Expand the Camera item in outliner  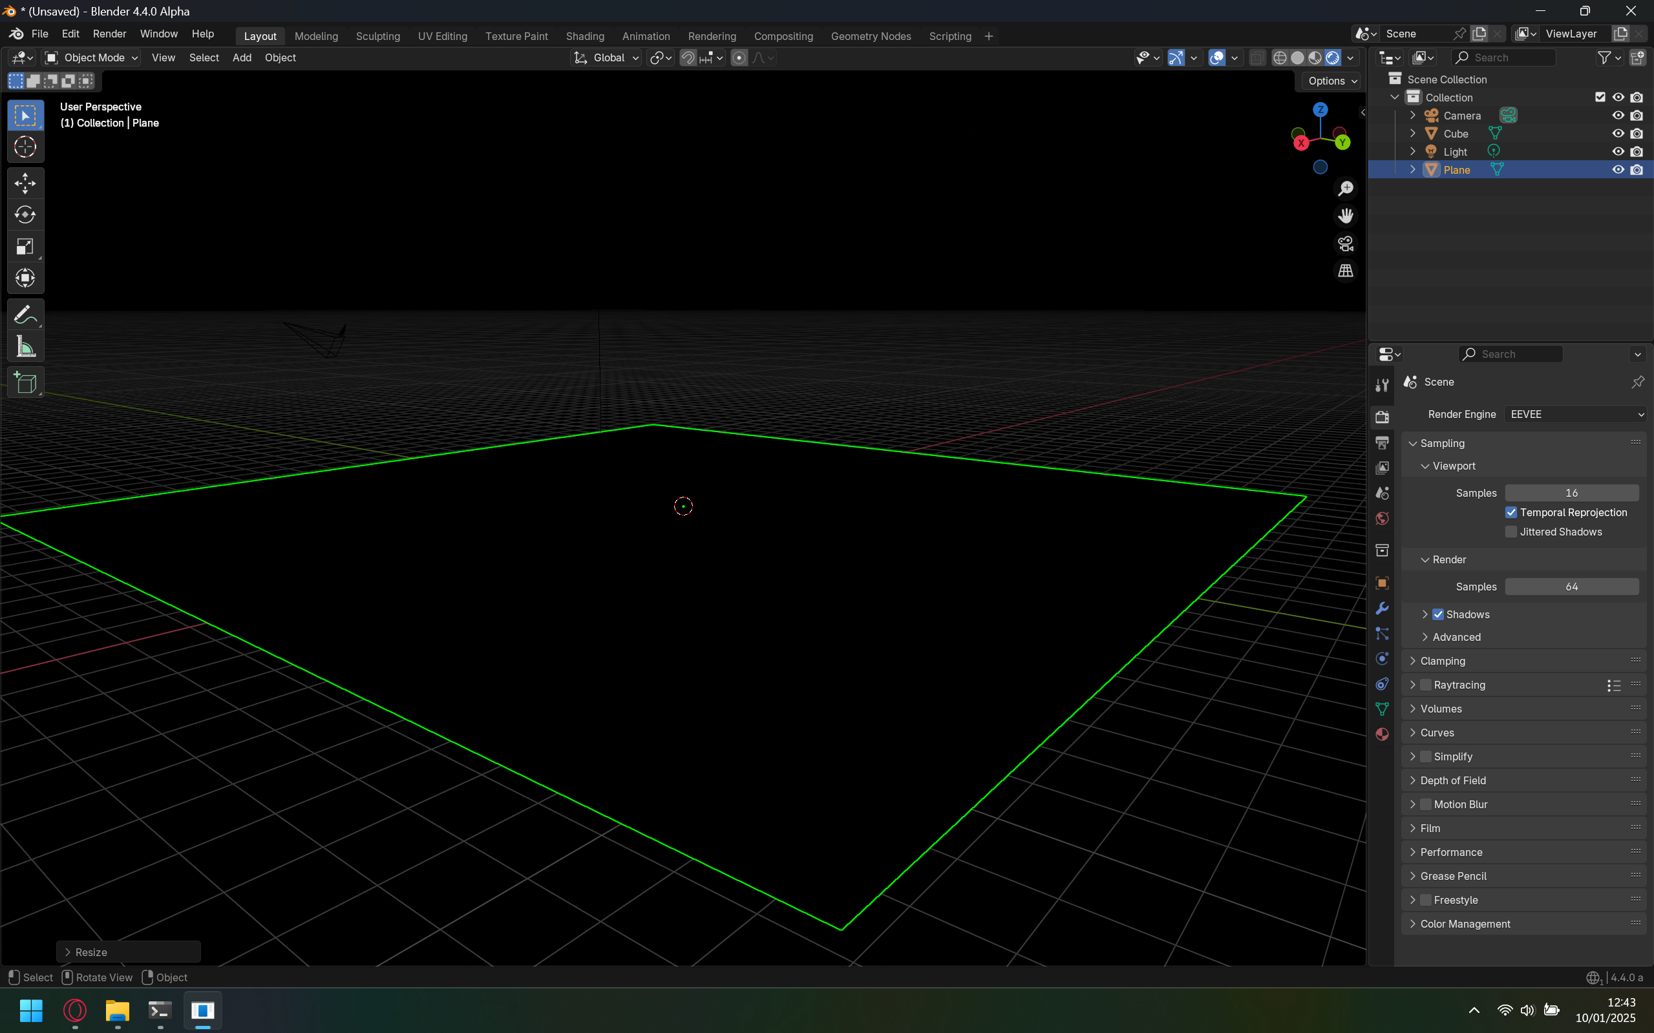(1413, 116)
